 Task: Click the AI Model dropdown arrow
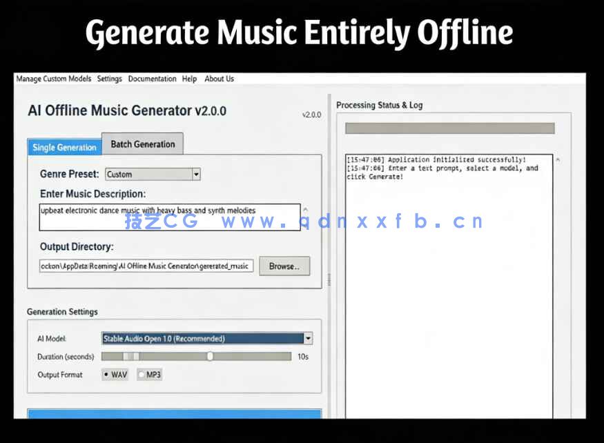click(x=308, y=338)
